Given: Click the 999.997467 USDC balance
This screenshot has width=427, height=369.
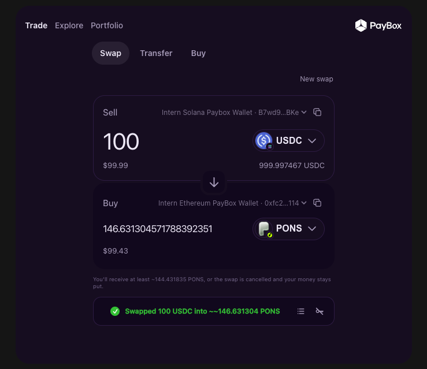Looking at the screenshot, I should coord(292,166).
